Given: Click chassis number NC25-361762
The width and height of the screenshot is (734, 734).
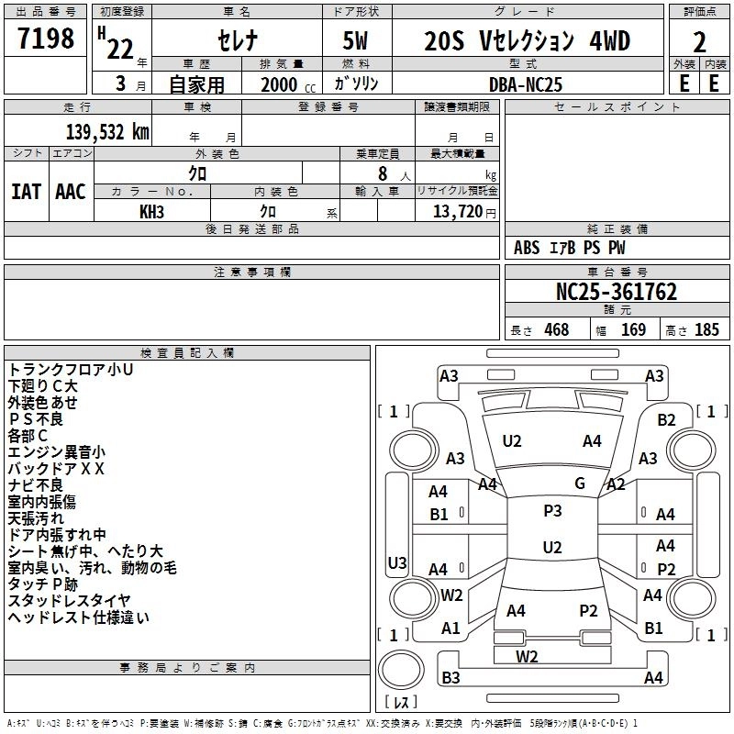Looking at the screenshot, I should click(617, 292).
